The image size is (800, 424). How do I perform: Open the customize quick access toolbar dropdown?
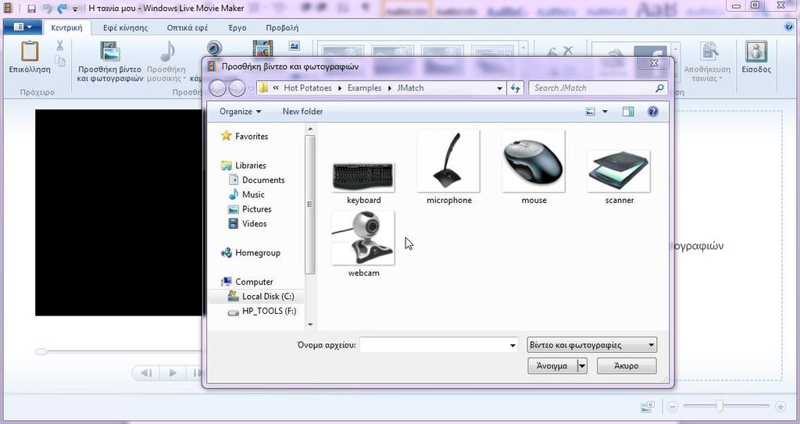point(75,9)
